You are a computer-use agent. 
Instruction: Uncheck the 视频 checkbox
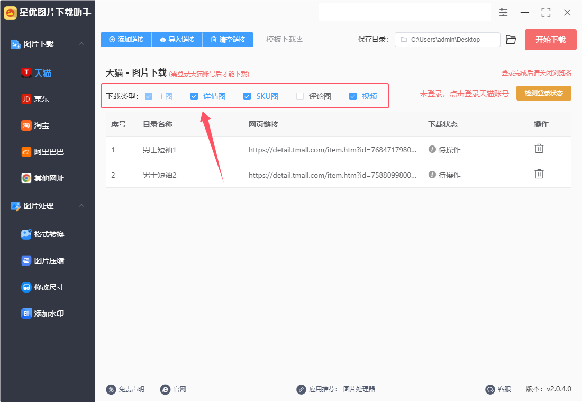click(353, 96)
